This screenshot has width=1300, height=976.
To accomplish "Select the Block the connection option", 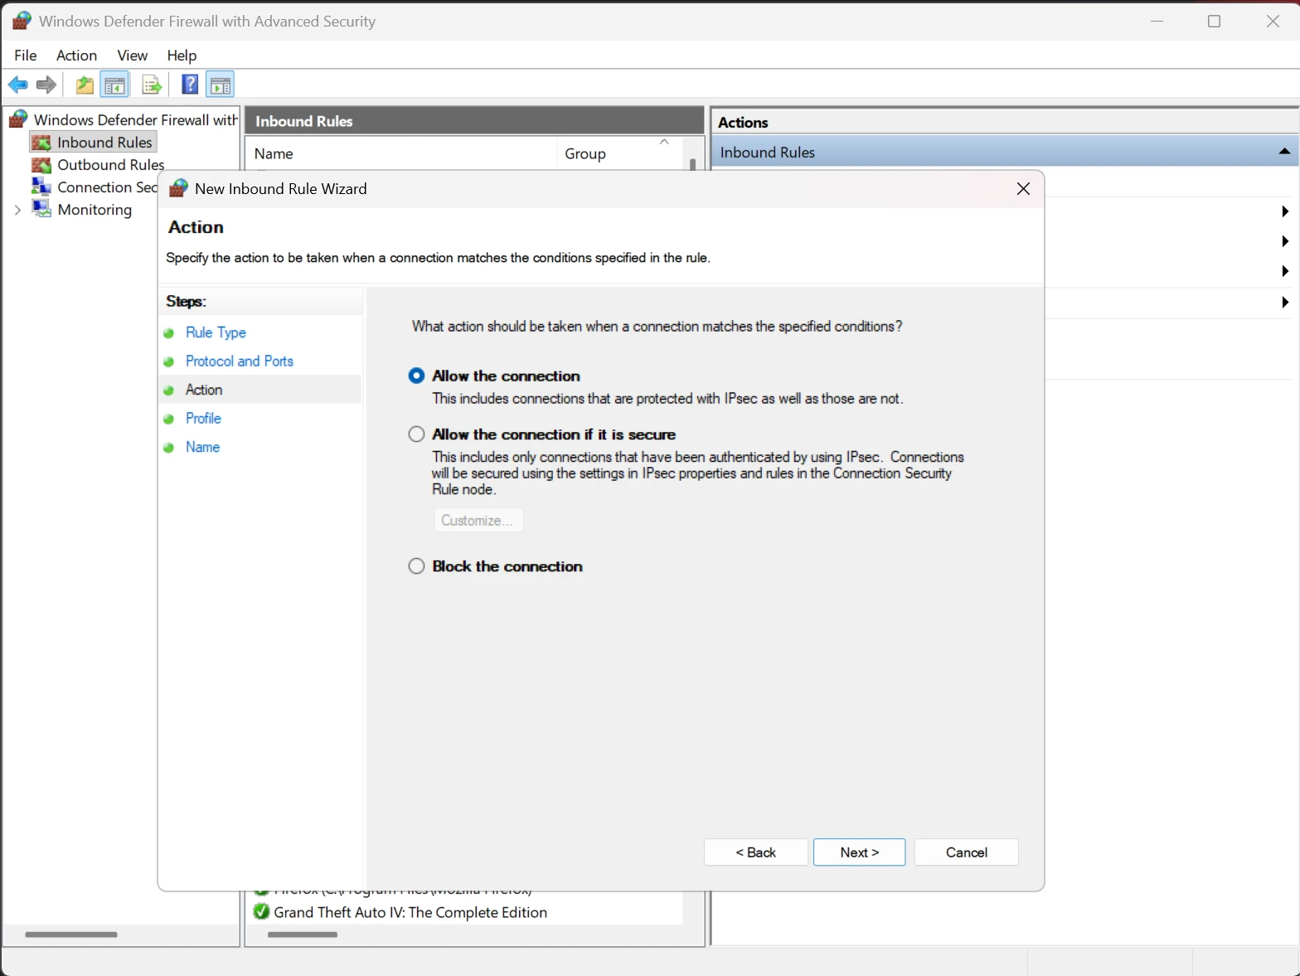I will (416, 566).
